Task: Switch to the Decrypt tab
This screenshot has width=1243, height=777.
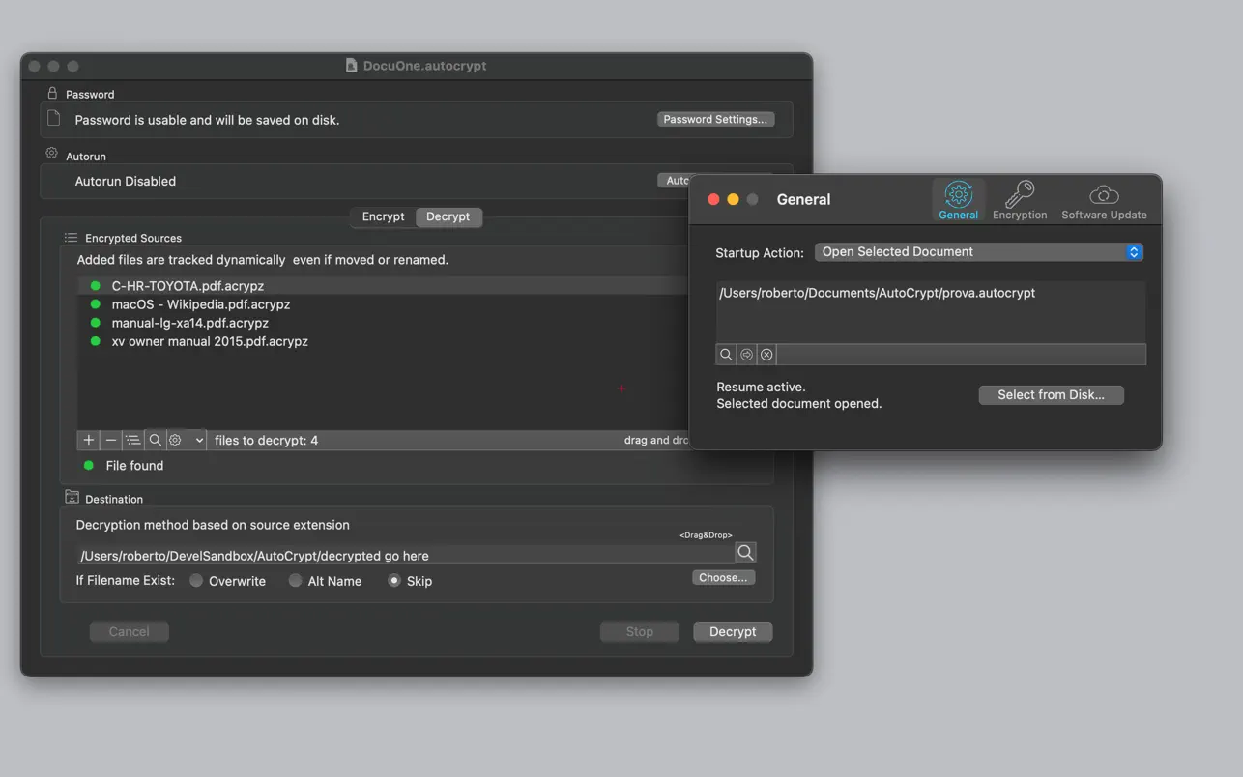Action: coord(448,216)
